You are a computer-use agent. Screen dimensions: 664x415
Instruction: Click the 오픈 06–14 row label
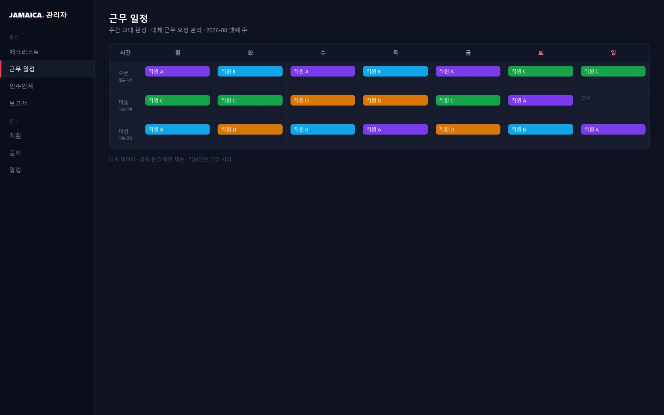125,77
